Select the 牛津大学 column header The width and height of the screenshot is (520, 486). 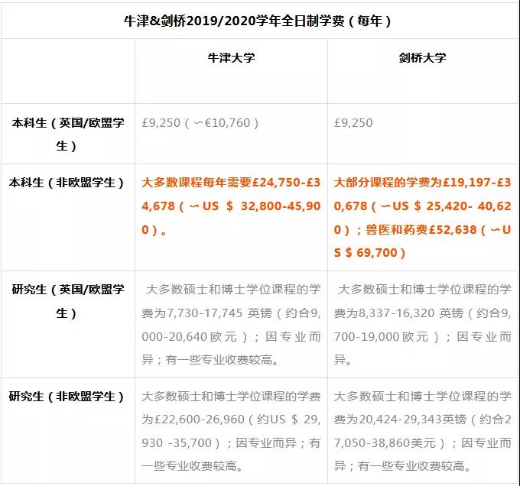(x=231, y=58)
